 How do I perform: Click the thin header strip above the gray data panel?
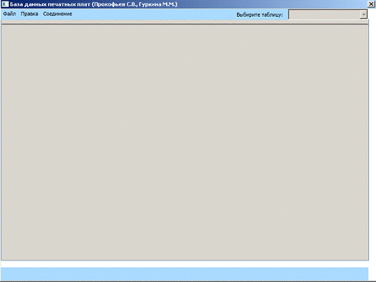(x=185, y=22)
